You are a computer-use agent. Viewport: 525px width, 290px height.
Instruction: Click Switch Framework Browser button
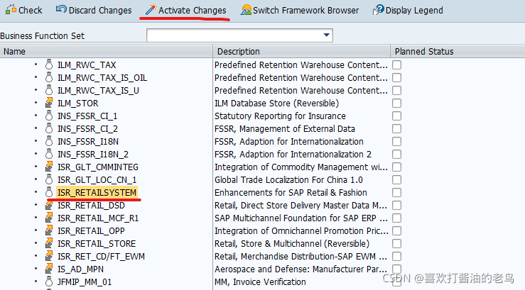pyautogui.click(x=300, y=11)
